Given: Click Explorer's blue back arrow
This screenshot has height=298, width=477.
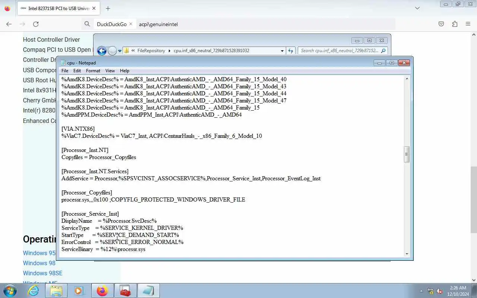Looking at the screenshot, I should click(x=102, y=51).
